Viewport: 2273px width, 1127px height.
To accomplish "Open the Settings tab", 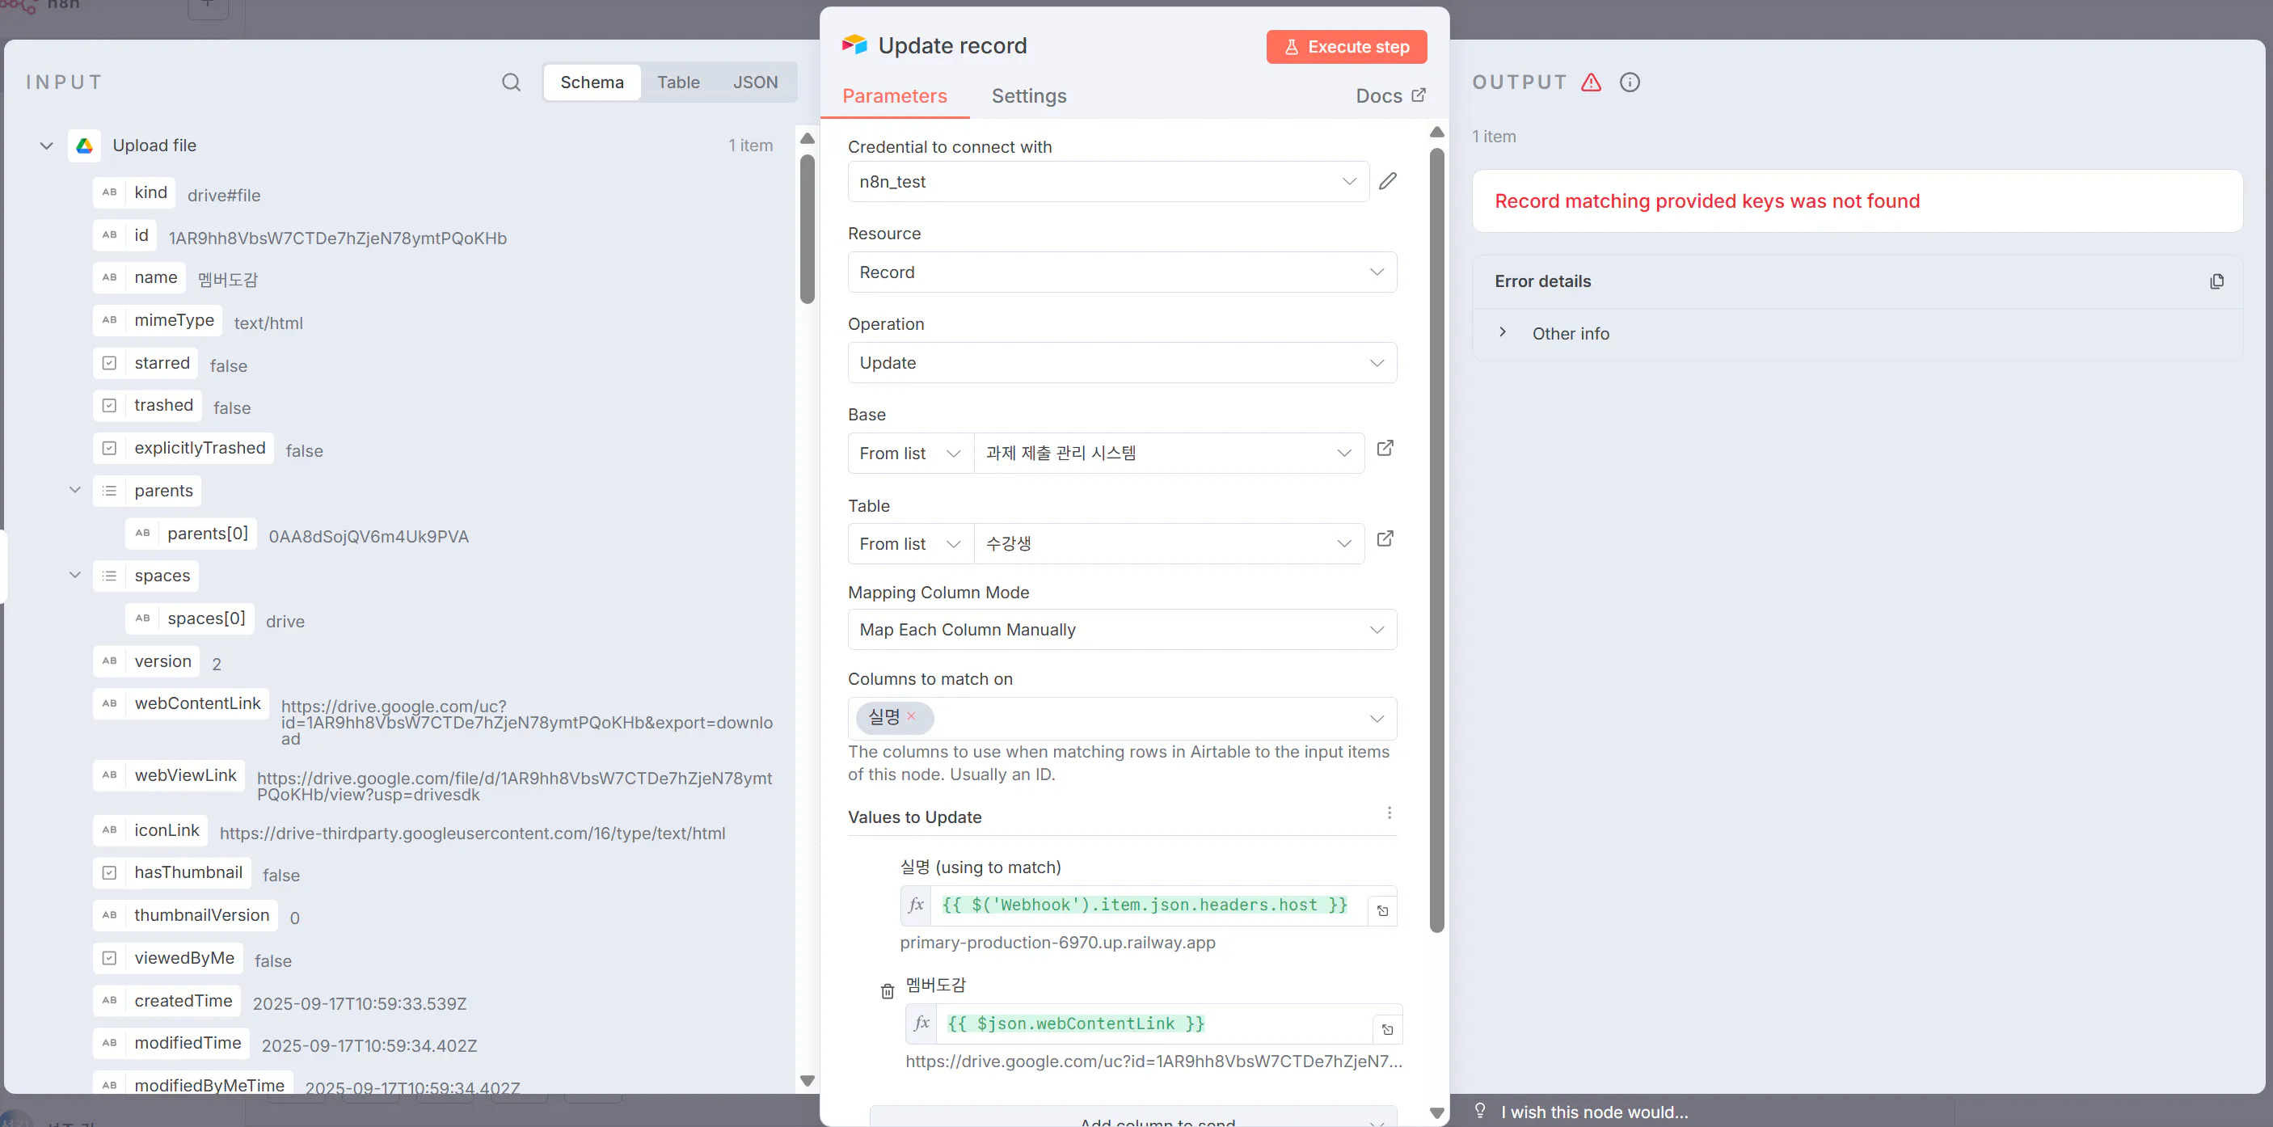I will pyautogui.click(x=1028, y=96).
